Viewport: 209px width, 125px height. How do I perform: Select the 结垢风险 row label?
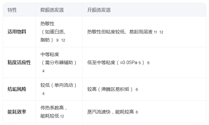(x=17, y=89)
